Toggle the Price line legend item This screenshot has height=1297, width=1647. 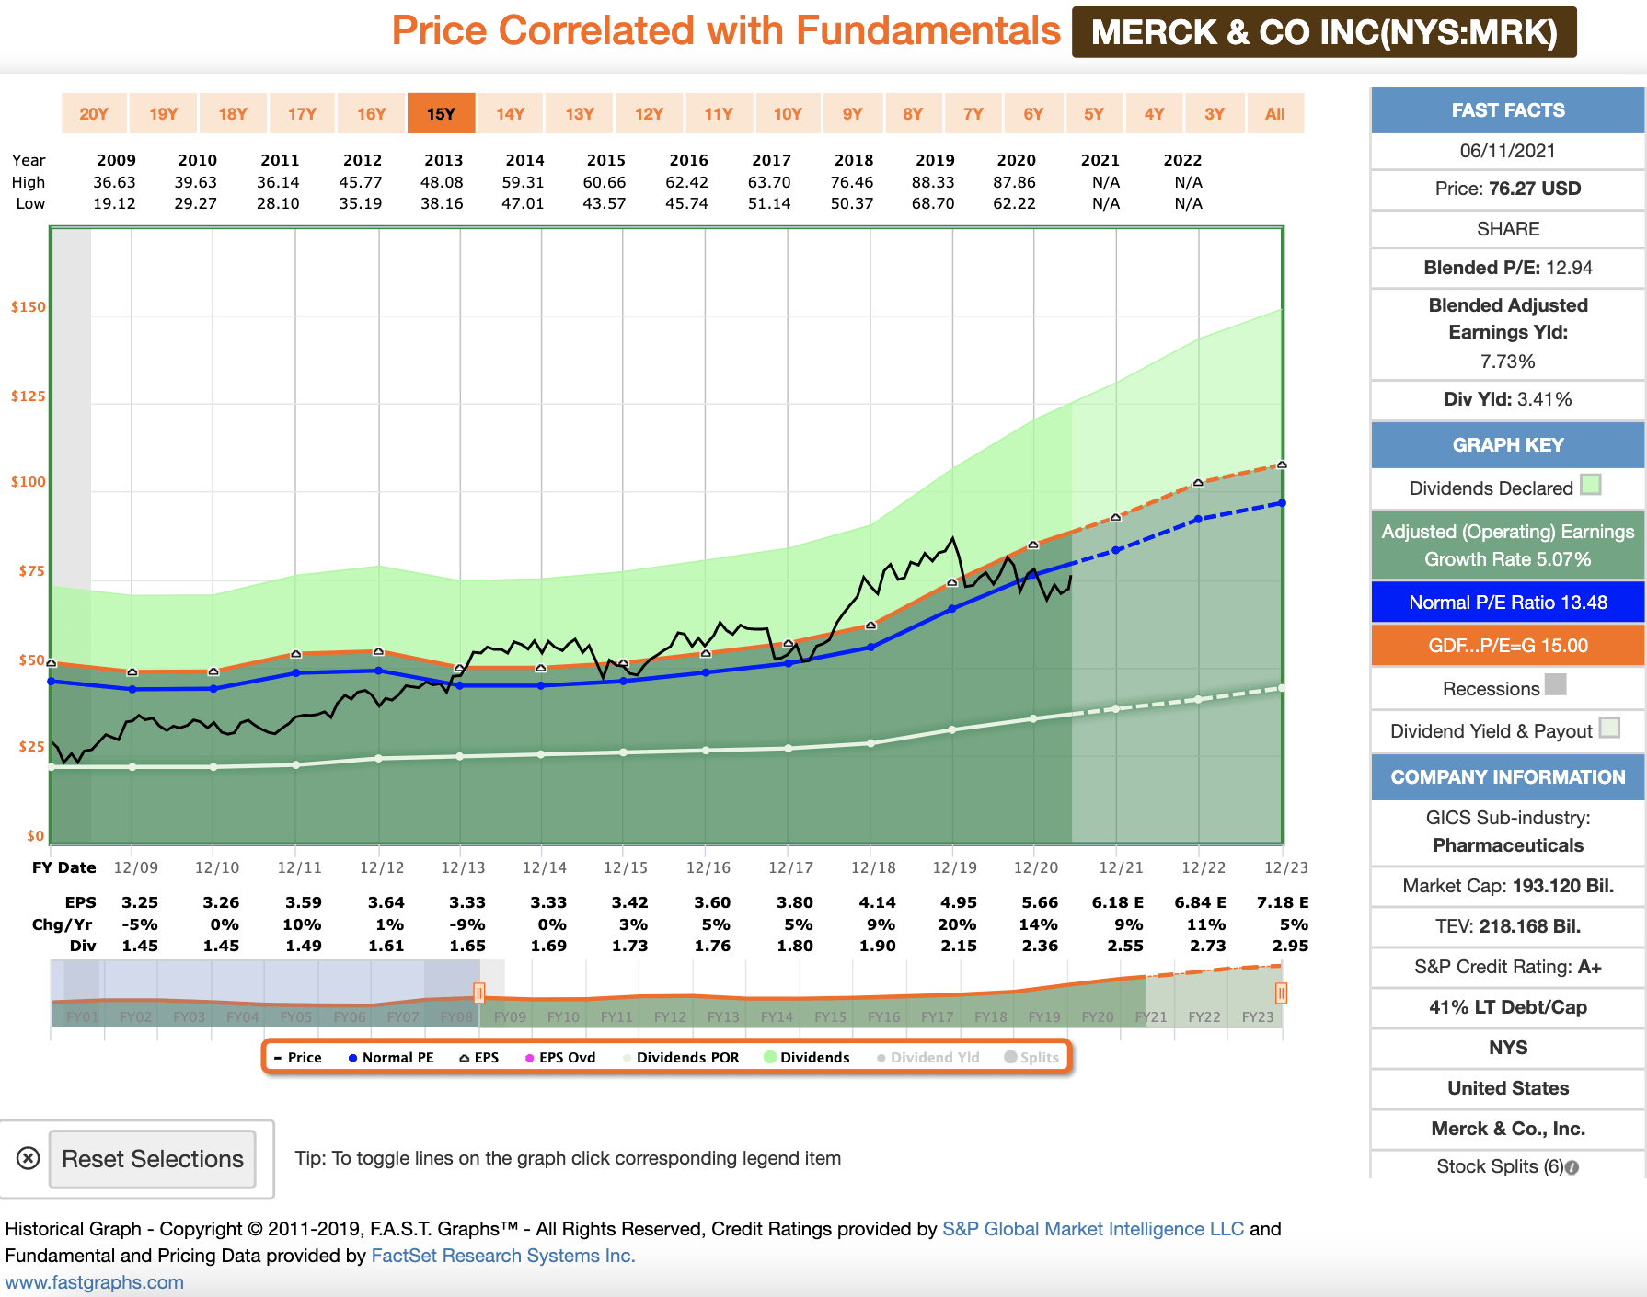click(x=298, y=1057)
